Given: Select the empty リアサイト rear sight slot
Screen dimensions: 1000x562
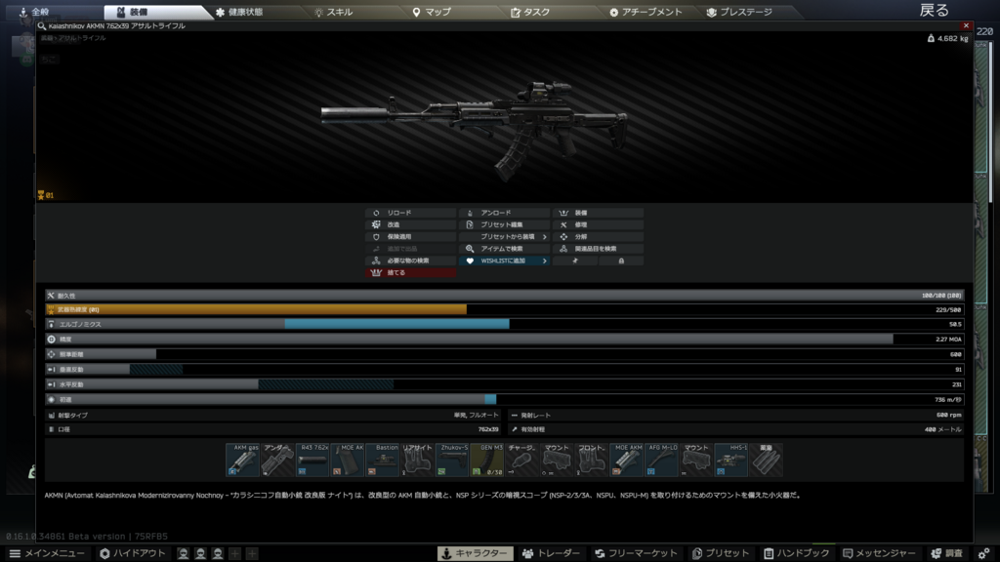Looking at the screenshot, I should (x=417, y=461).
